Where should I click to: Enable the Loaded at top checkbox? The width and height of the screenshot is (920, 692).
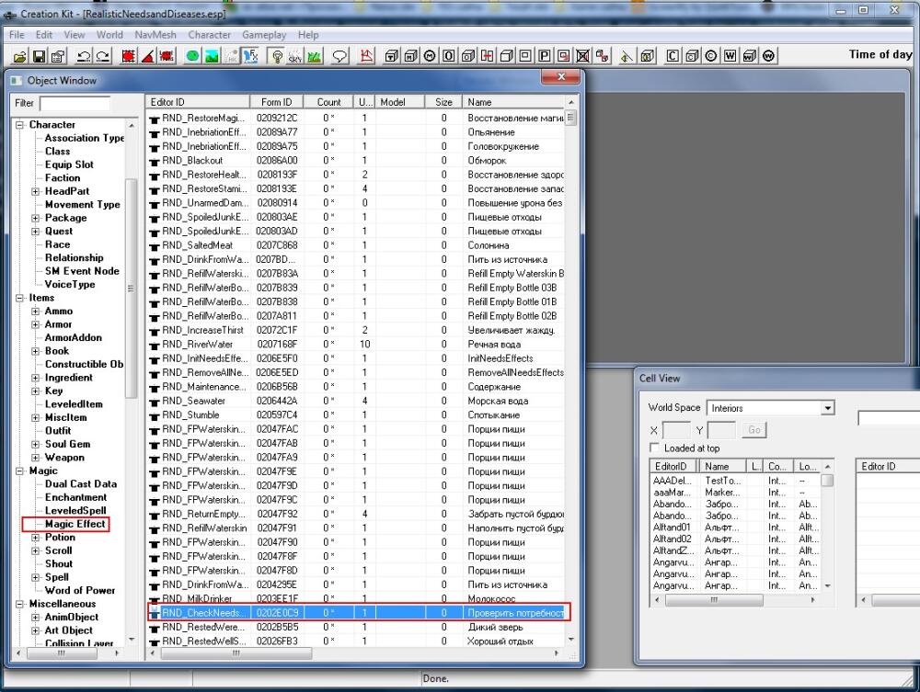pyautogui.click(x=654, y=448)
